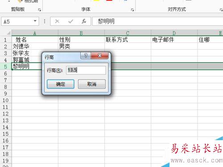
Task: Select column C header
Action: (128, 33)
